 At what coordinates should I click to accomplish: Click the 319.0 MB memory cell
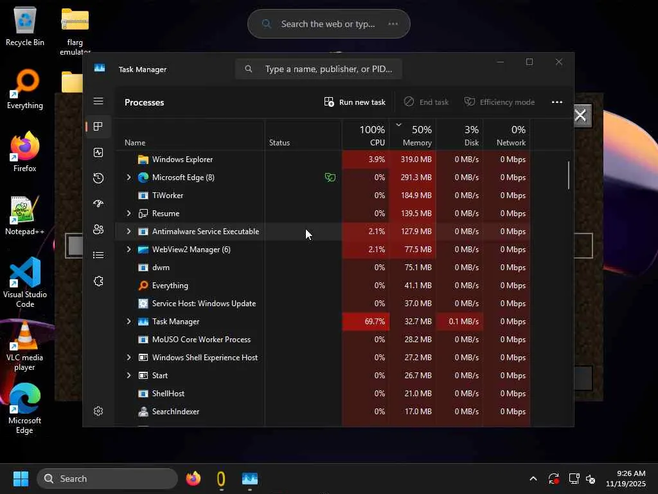point(413,160)
